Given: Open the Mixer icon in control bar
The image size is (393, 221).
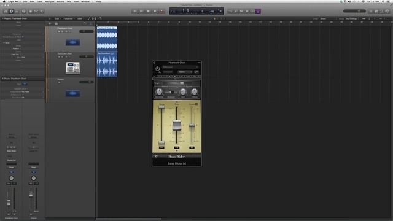Looking at the screenshot, I should (x=36, y=11).
